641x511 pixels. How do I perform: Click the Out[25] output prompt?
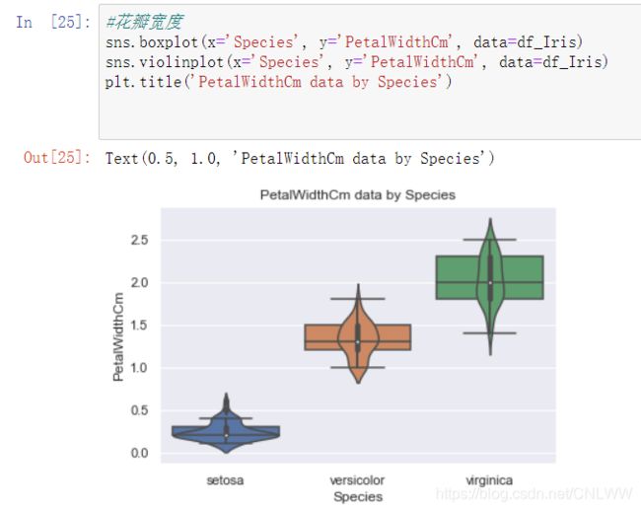[x=57, y=158]
